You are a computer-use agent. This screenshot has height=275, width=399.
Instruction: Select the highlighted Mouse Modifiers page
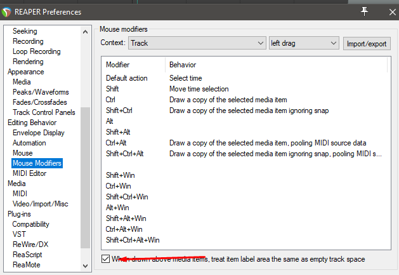[37, 163]
